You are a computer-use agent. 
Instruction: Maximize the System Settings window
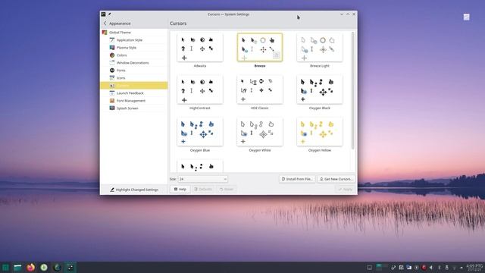[x=348, y=14]
